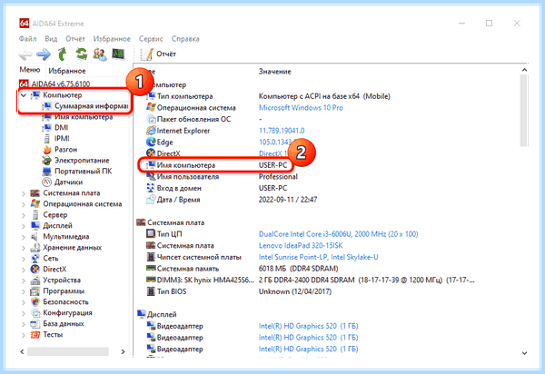Image resolution: width=545 pixels, height=374 pixels.
Task: Expand the Мультимедиа tree node
Action: 24,237
